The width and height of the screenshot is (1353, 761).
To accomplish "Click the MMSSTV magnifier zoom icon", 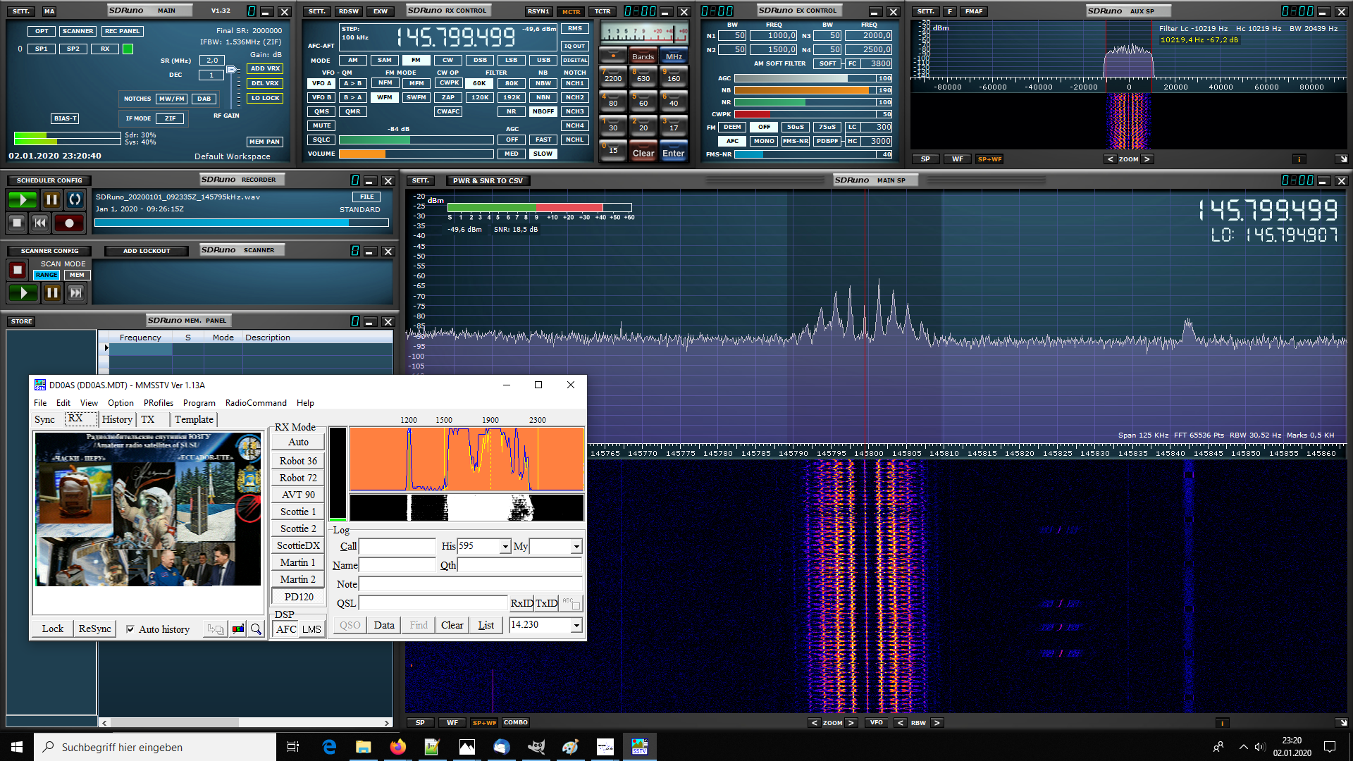I will tap(256, 629).
